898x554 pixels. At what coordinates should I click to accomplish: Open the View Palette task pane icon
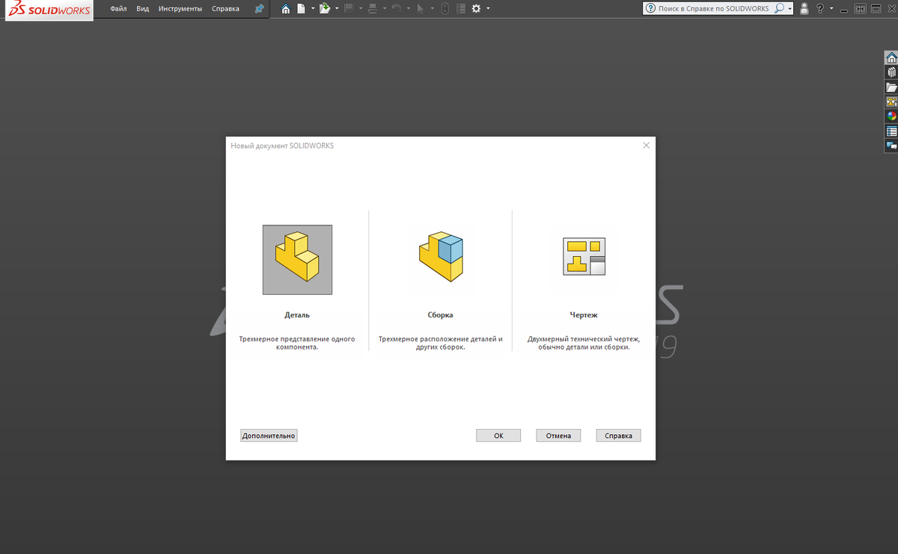click(x=891, y=101)
